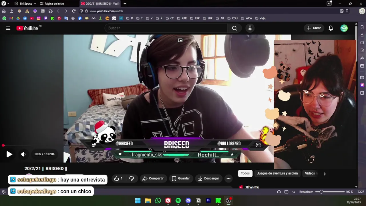Open Vivaldi downloads panel in side panel
Viewport: 366px width, 206px height.
(x=362, y=35)
